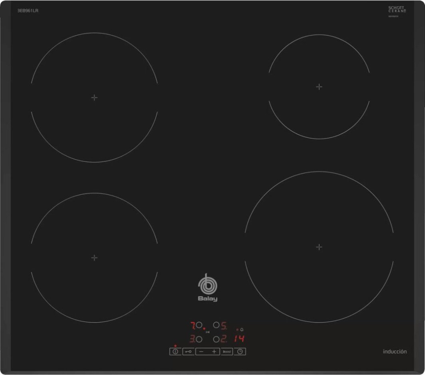Click the center cross of the zone left of Balay logo
The width and height of the screenshot is (425, 375).
pyautogui.click(x=94, y=258)
